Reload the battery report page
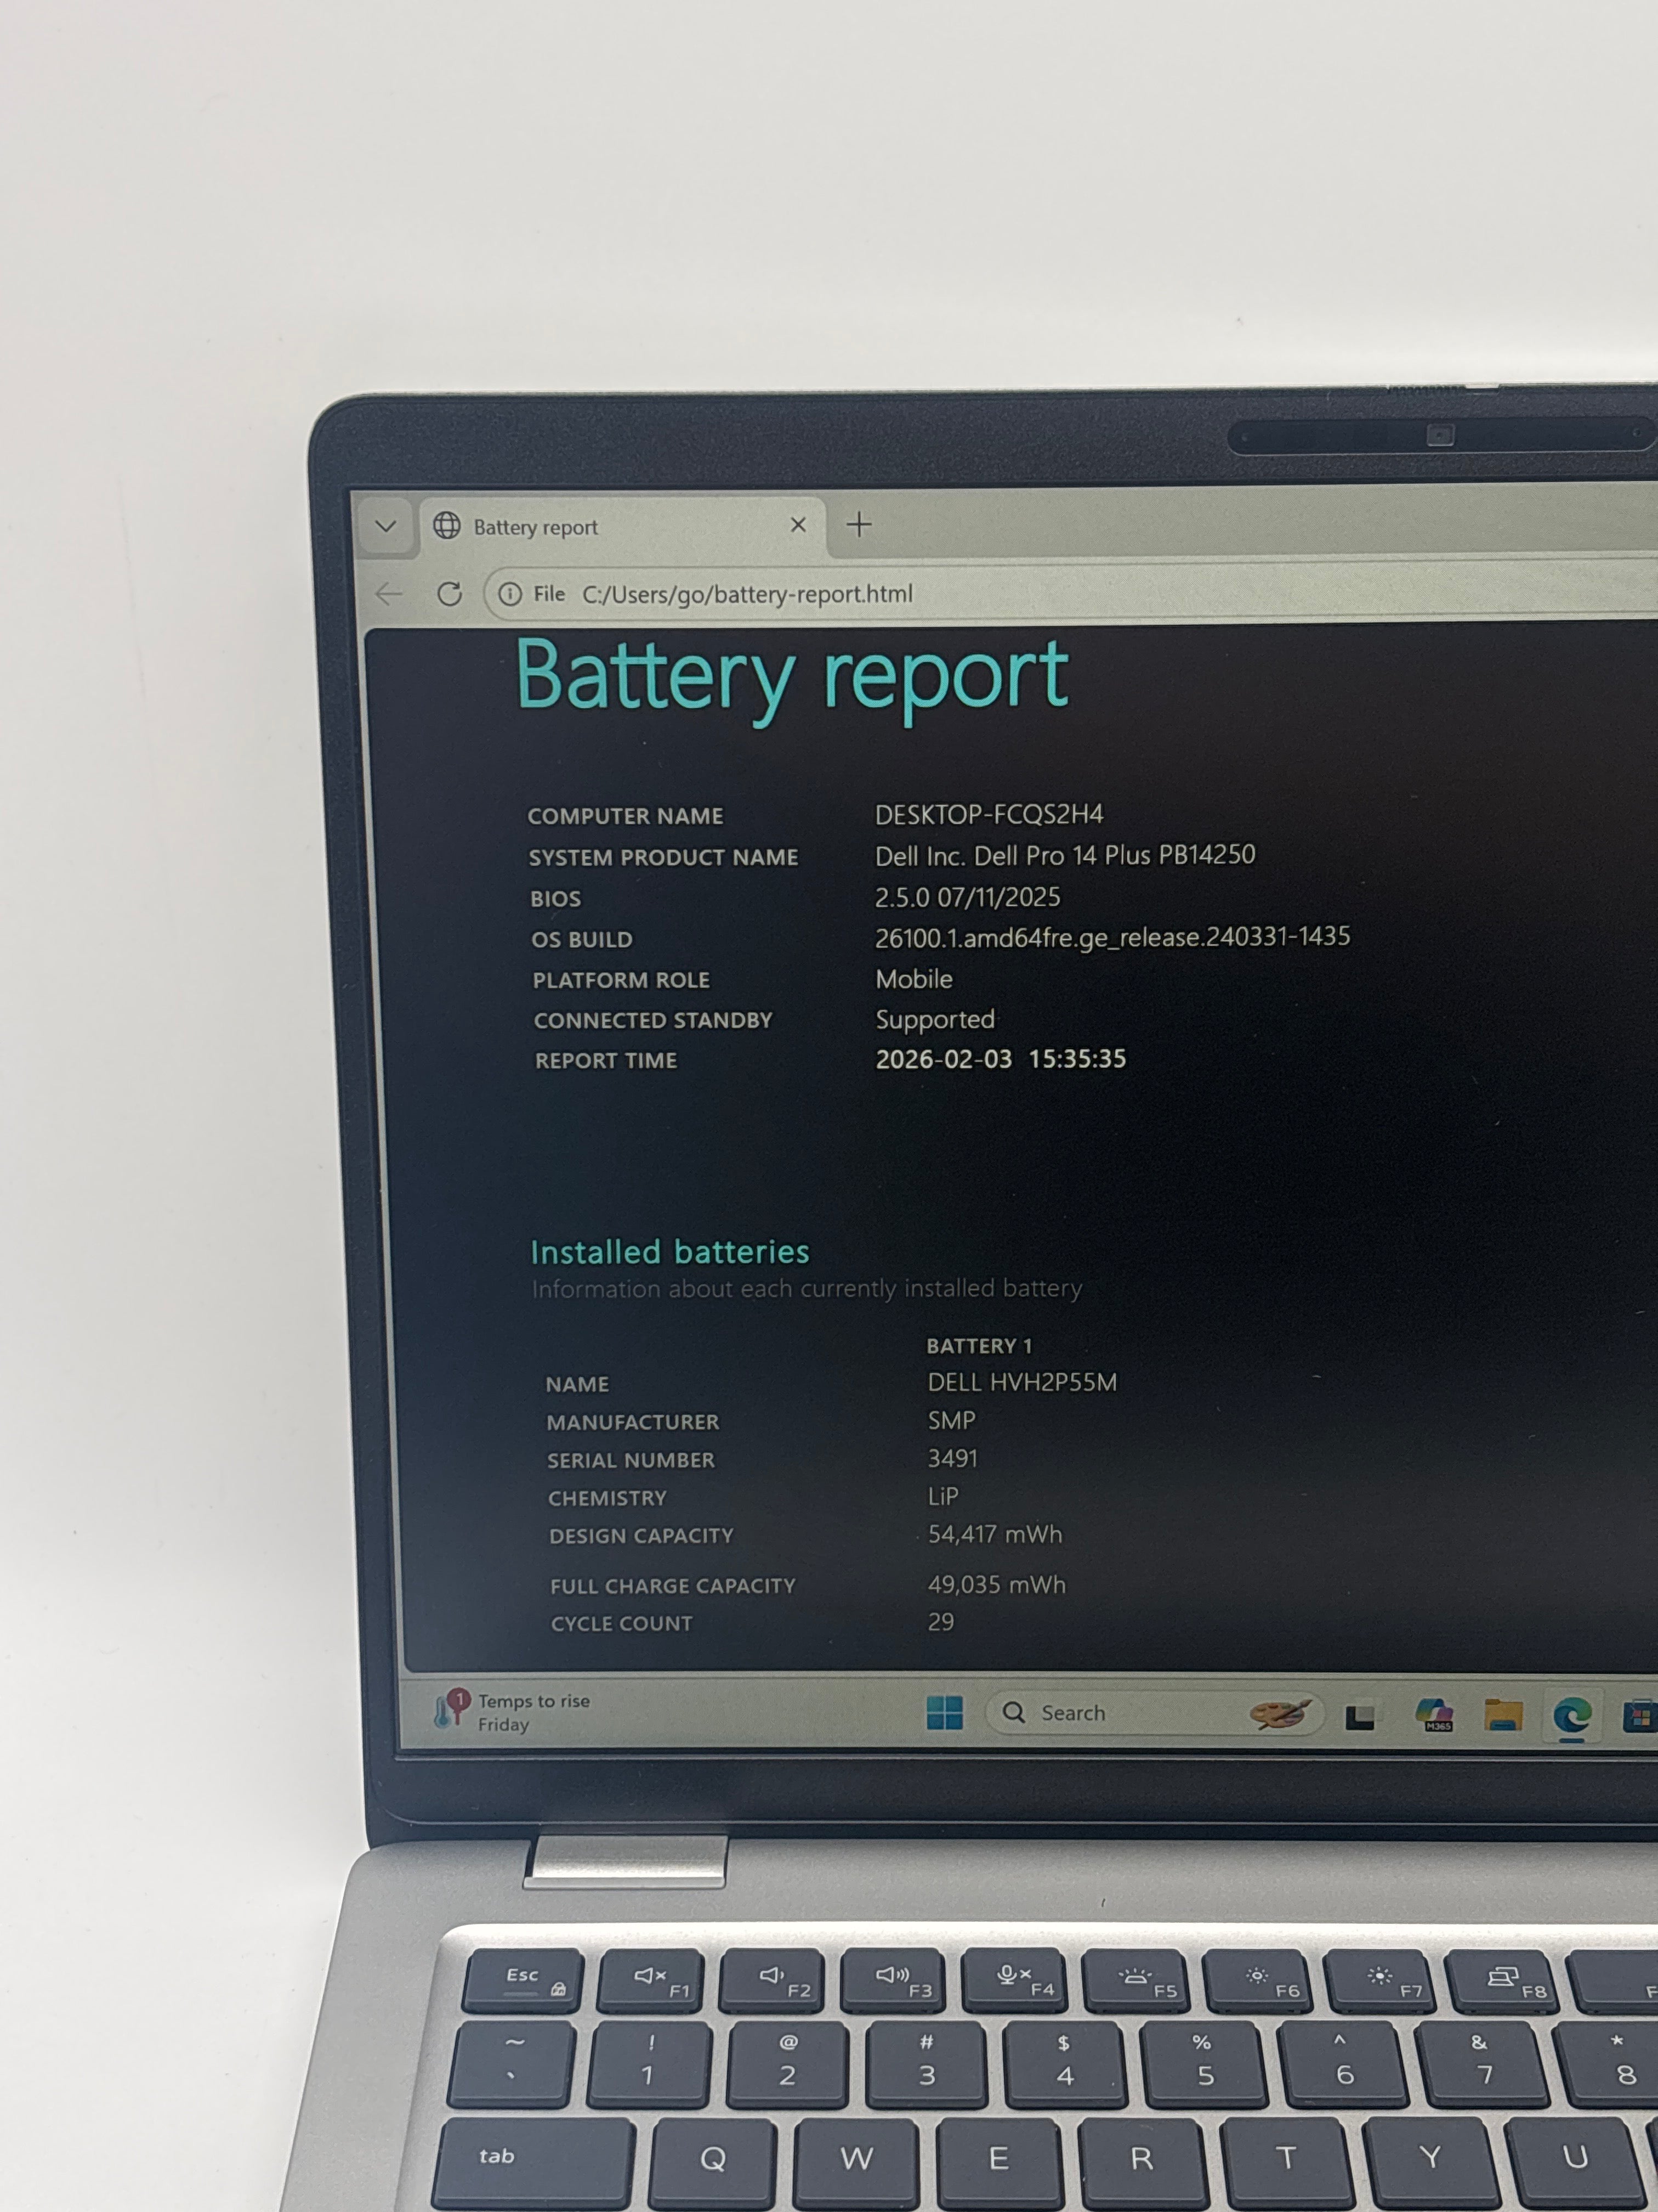This screenshot has height=2212, width=1658. pyautogui.click(x=450, y=594)
